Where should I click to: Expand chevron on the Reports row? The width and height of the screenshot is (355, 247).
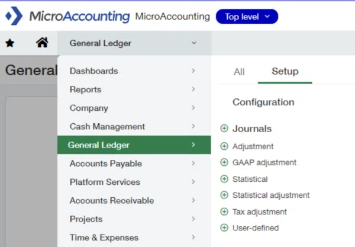coord(193,89)
